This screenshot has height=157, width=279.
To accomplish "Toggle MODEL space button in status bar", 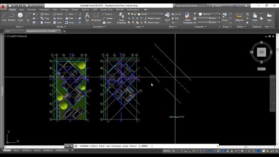I will (x=167, y=151).
